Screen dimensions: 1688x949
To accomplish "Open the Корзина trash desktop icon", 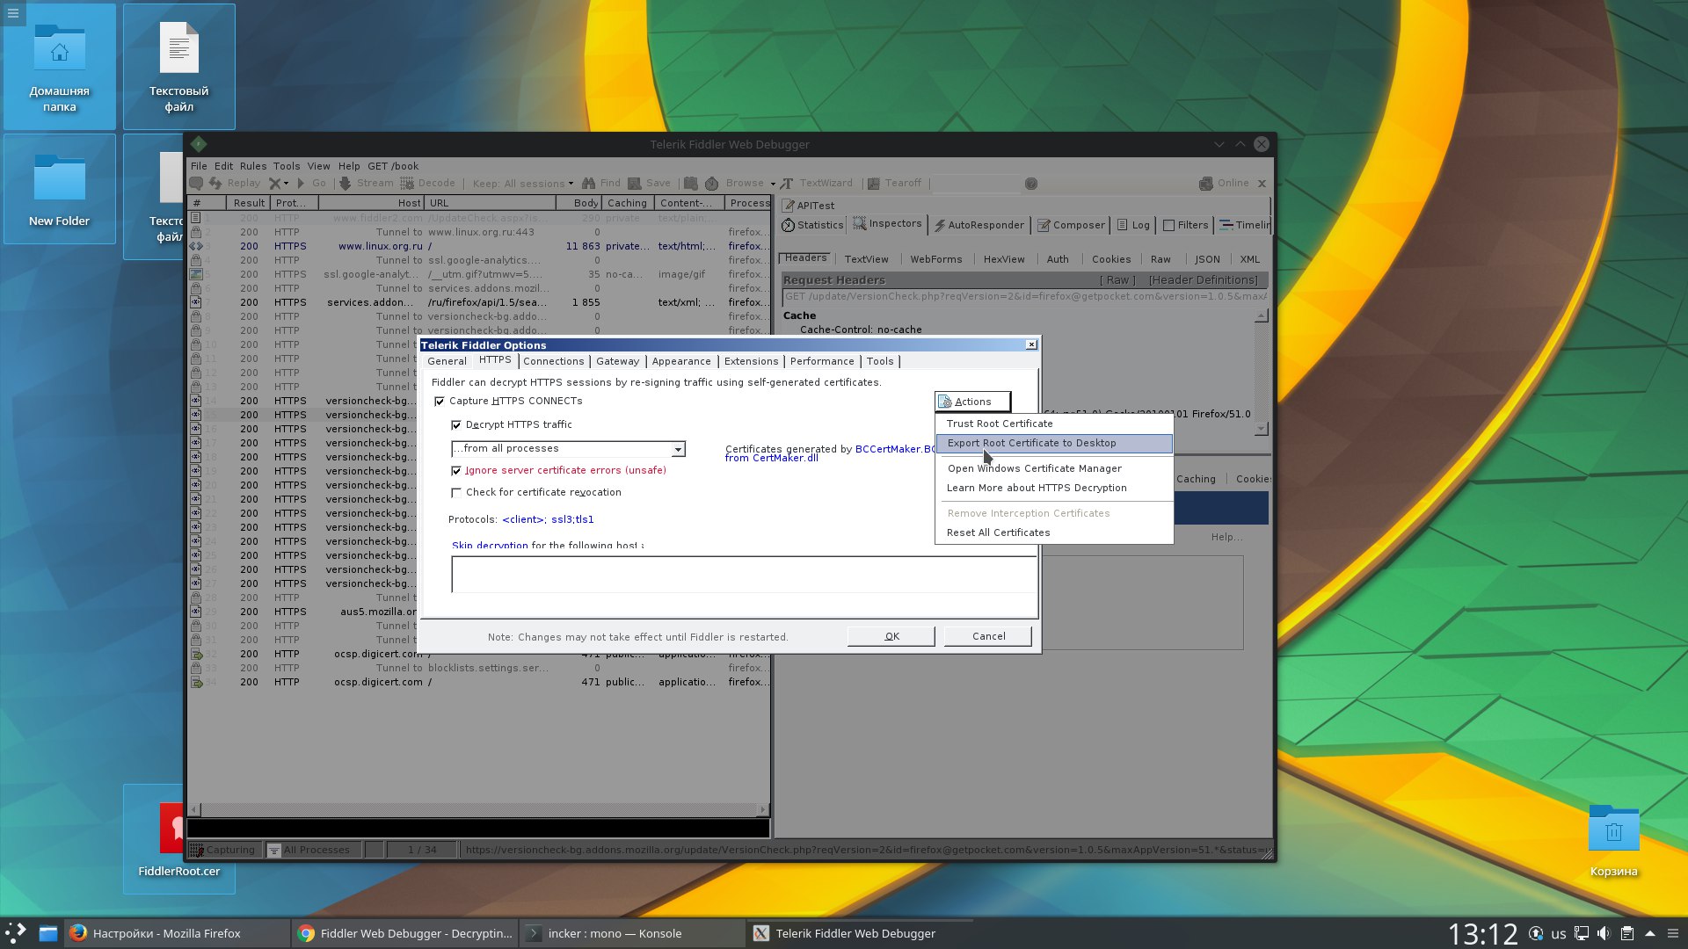I will (1613, 840).
